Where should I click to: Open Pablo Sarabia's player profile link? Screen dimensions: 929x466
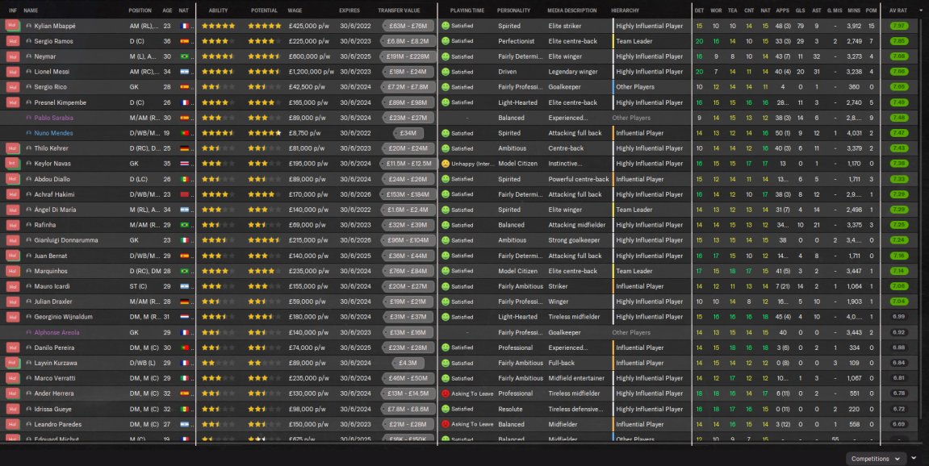coord(53,118)
